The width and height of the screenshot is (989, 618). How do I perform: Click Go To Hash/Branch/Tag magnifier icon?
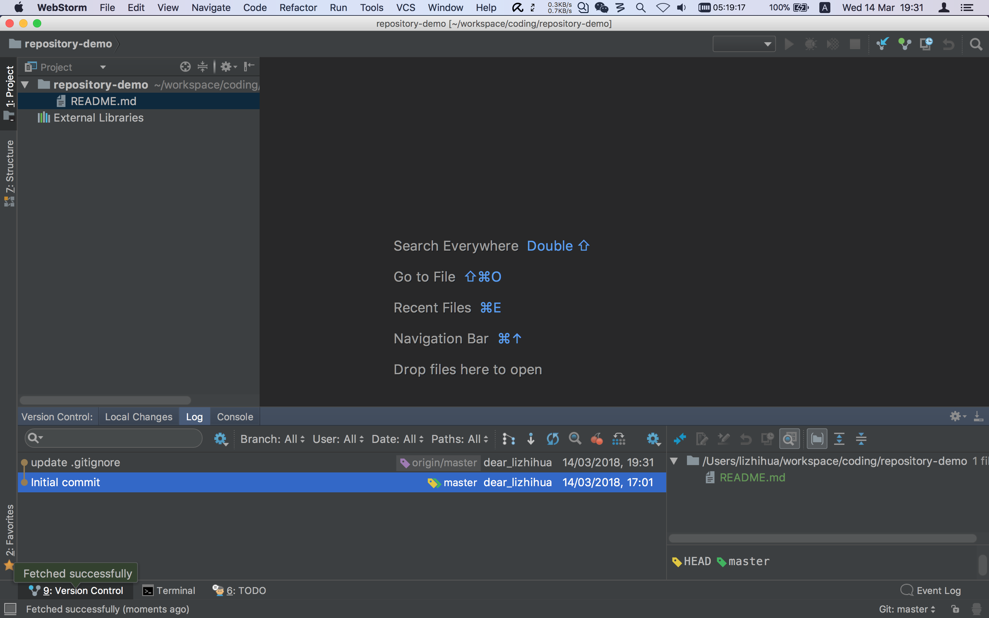[x=575, y=439]
